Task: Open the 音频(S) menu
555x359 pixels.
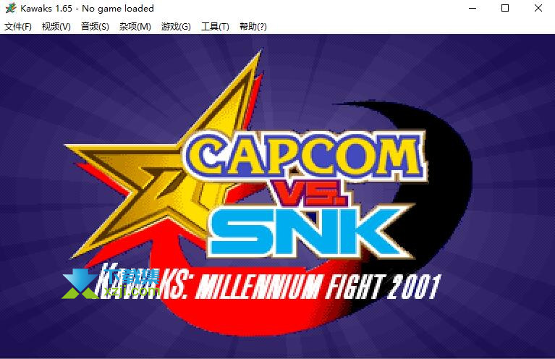Action: pos(95,27)
